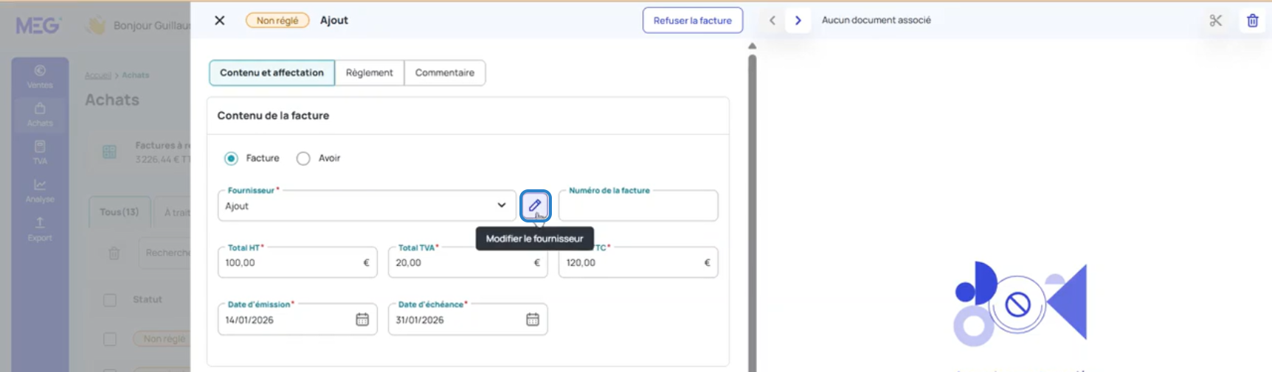1272x372 pixels.
Task: Click the pencil icon to edit the supplier
Action: 535,206
